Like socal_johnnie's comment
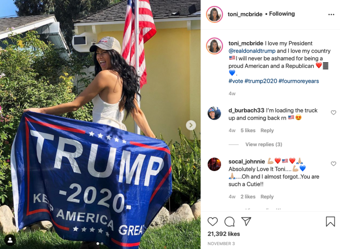This screenshot has width=340, height=249. [x=333, y=164]
